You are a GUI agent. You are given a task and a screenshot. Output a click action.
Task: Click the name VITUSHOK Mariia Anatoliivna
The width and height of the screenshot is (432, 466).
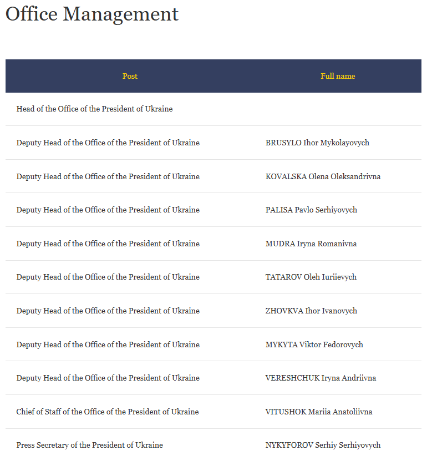[319, 412]
